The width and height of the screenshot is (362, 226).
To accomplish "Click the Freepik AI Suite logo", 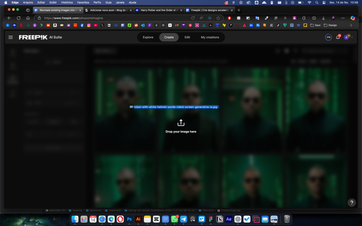I will (40, 37).
